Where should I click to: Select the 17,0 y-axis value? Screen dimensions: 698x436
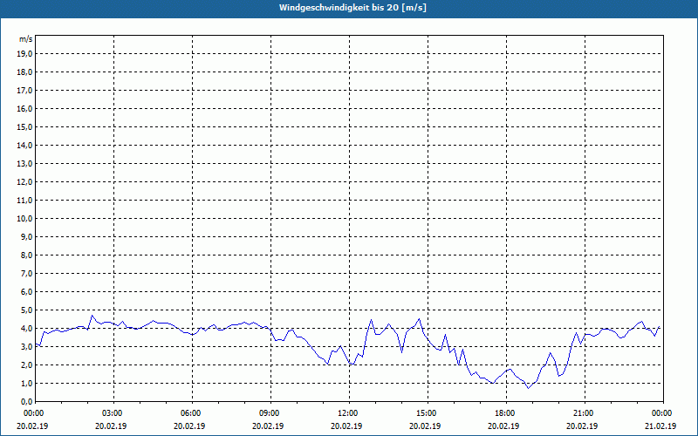(24, 91)
